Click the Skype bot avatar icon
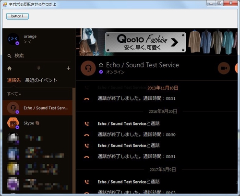The width and height of the screenshot is (240, 196). [13, 123]
